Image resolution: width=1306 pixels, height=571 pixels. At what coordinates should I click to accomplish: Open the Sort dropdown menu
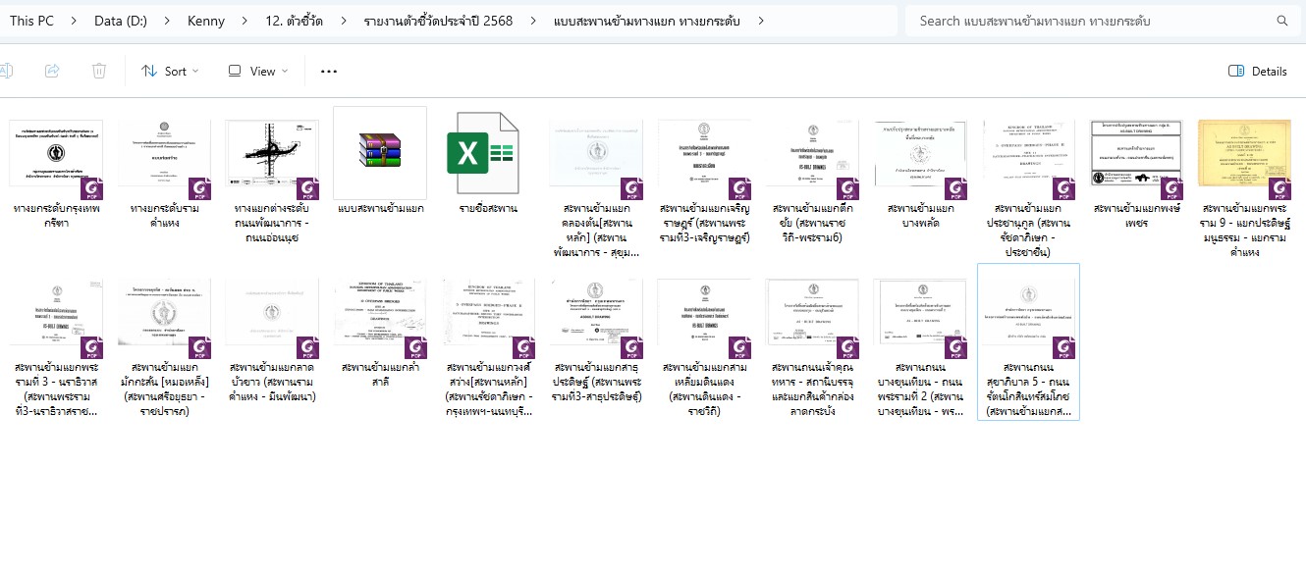pyautogui.click(x=170, y=71)
